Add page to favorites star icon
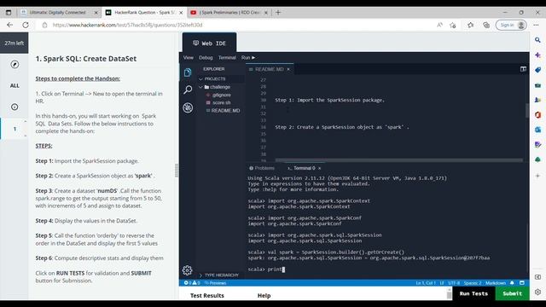The height and width of the screenshot is (307, 546). pyautogui.click(x=453, y=25)
